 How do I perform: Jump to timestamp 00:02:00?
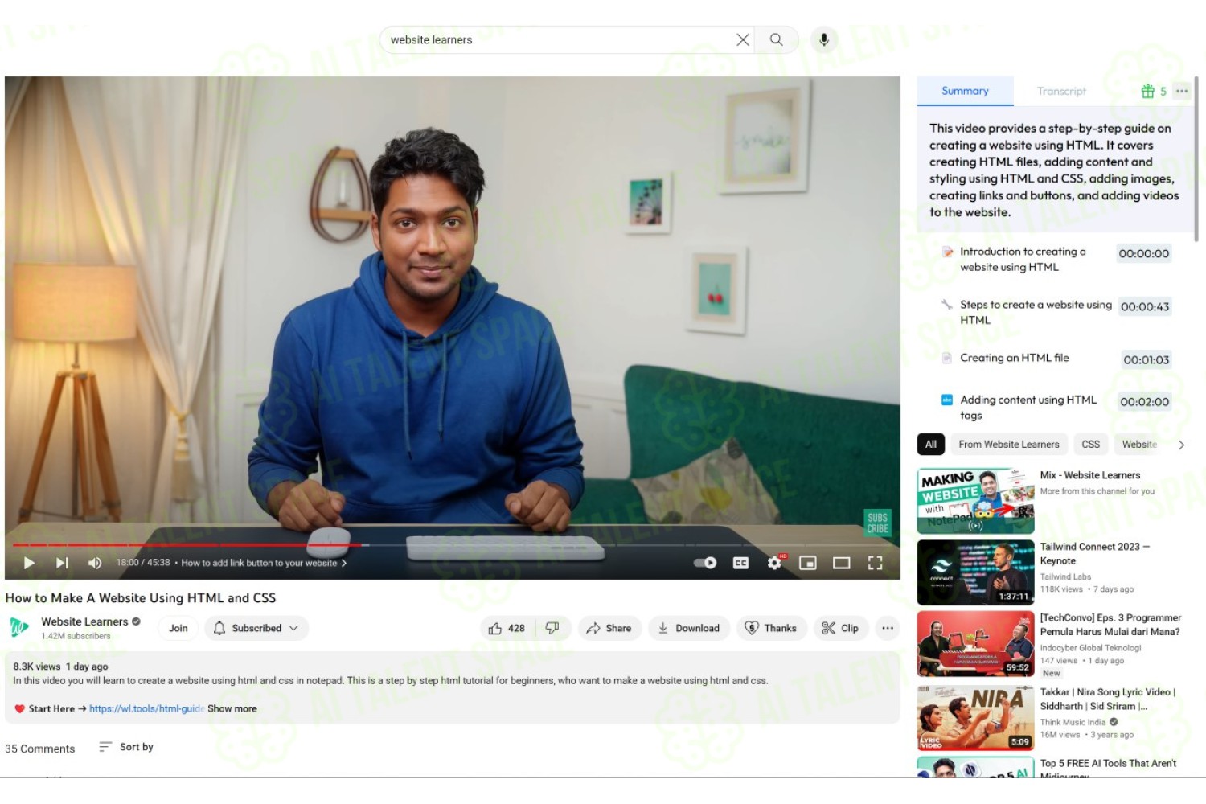pos(1145,401)
